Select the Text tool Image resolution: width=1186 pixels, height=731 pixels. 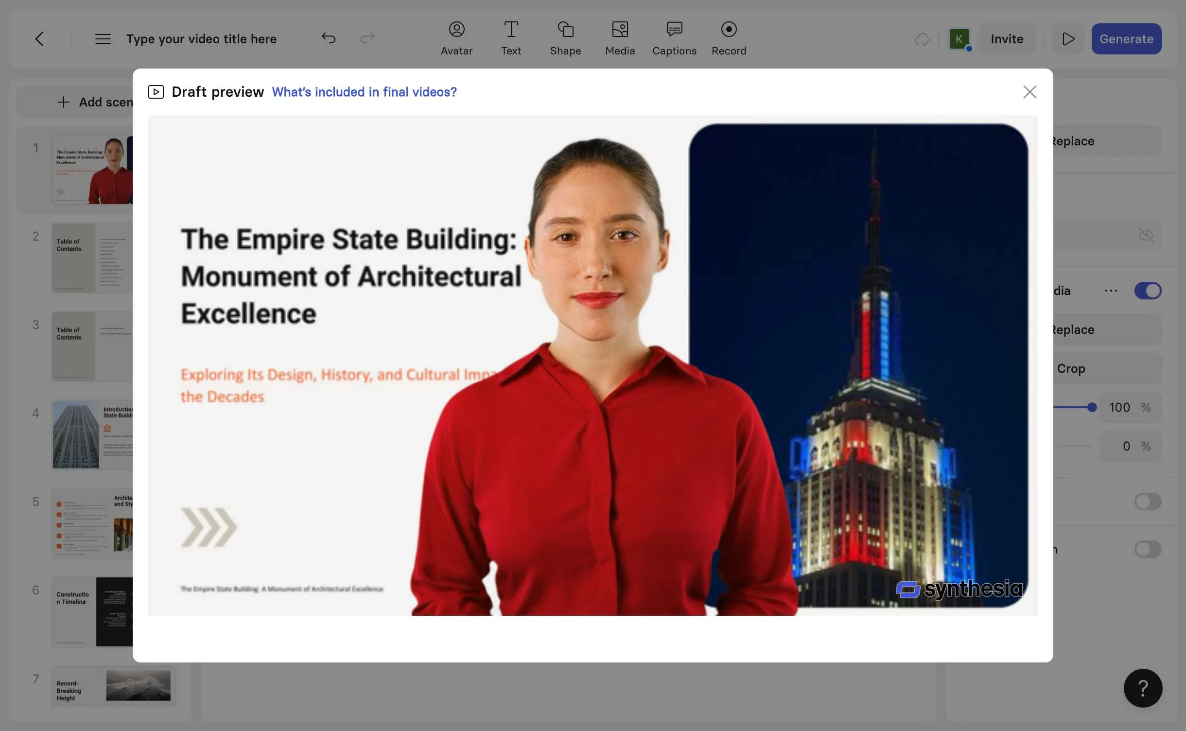point(511,38)
